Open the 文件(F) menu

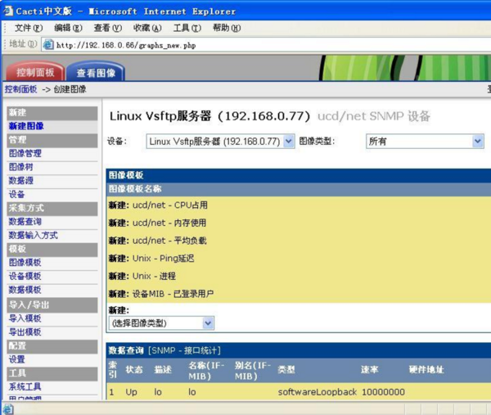[29, 28]
